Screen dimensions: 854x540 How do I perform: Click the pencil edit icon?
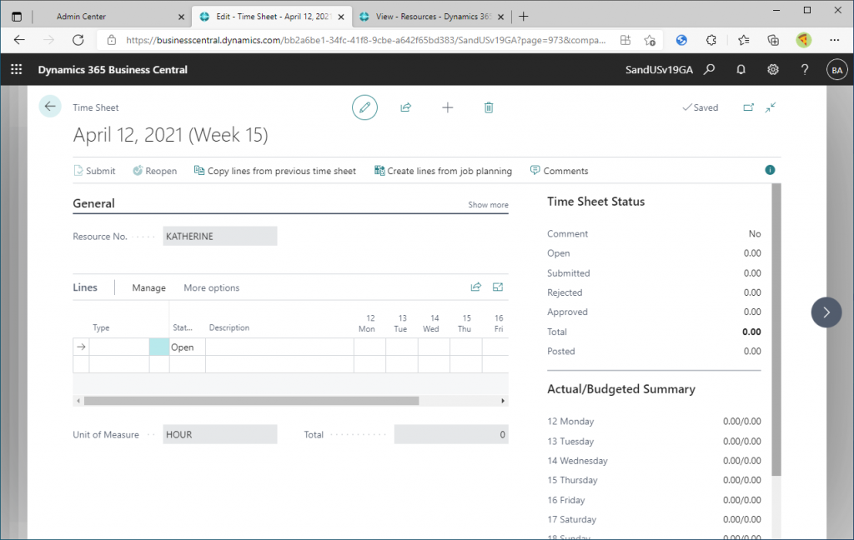[x=364, y=107]
